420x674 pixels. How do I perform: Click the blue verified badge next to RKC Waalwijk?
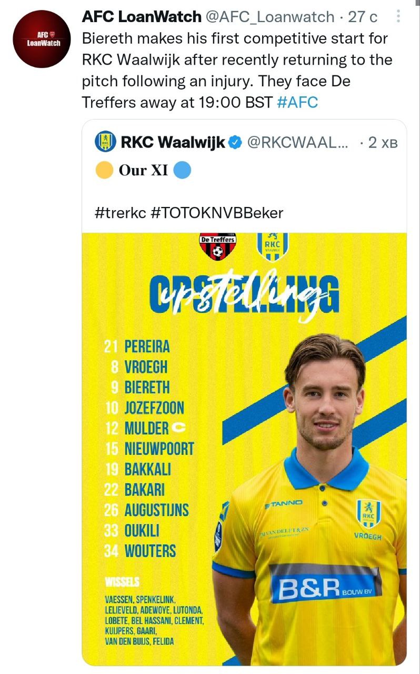pyautogui.click(x=234, y=142)
